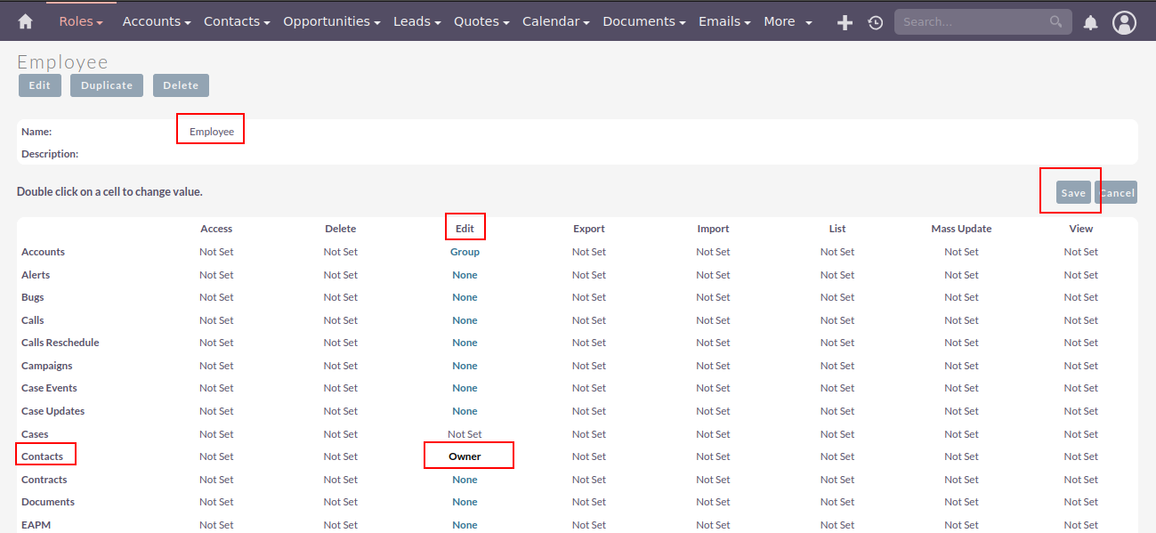Cancel the permission changes
Screen dimensions: 1156x533
(x=1116, y=192)
